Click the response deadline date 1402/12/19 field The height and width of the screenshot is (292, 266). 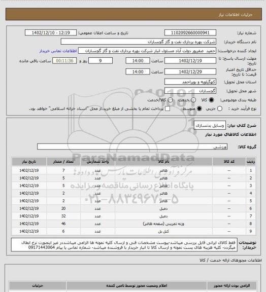190,61
